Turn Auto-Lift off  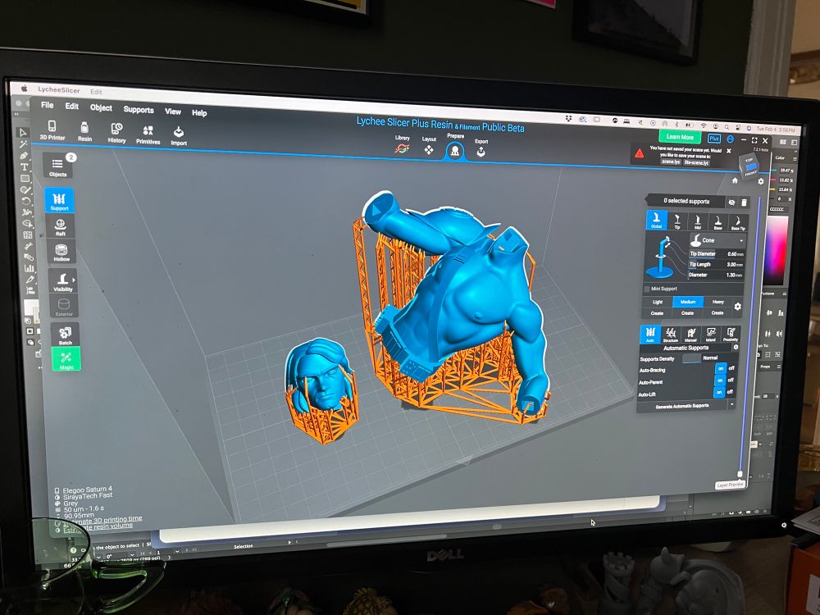point(730,392)
